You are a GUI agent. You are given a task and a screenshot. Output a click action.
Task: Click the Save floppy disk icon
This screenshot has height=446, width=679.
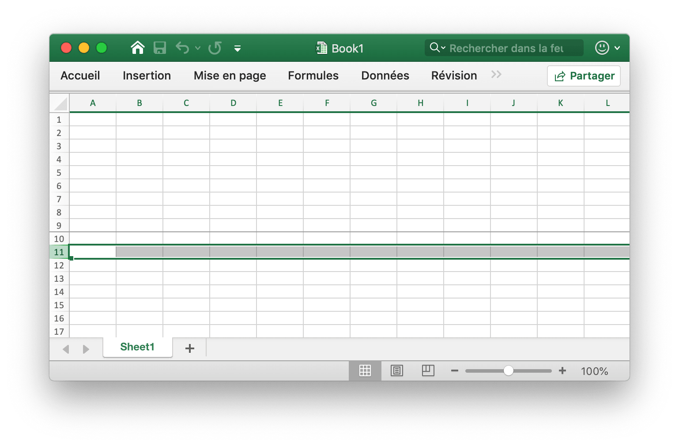click(x=159, y=48)
